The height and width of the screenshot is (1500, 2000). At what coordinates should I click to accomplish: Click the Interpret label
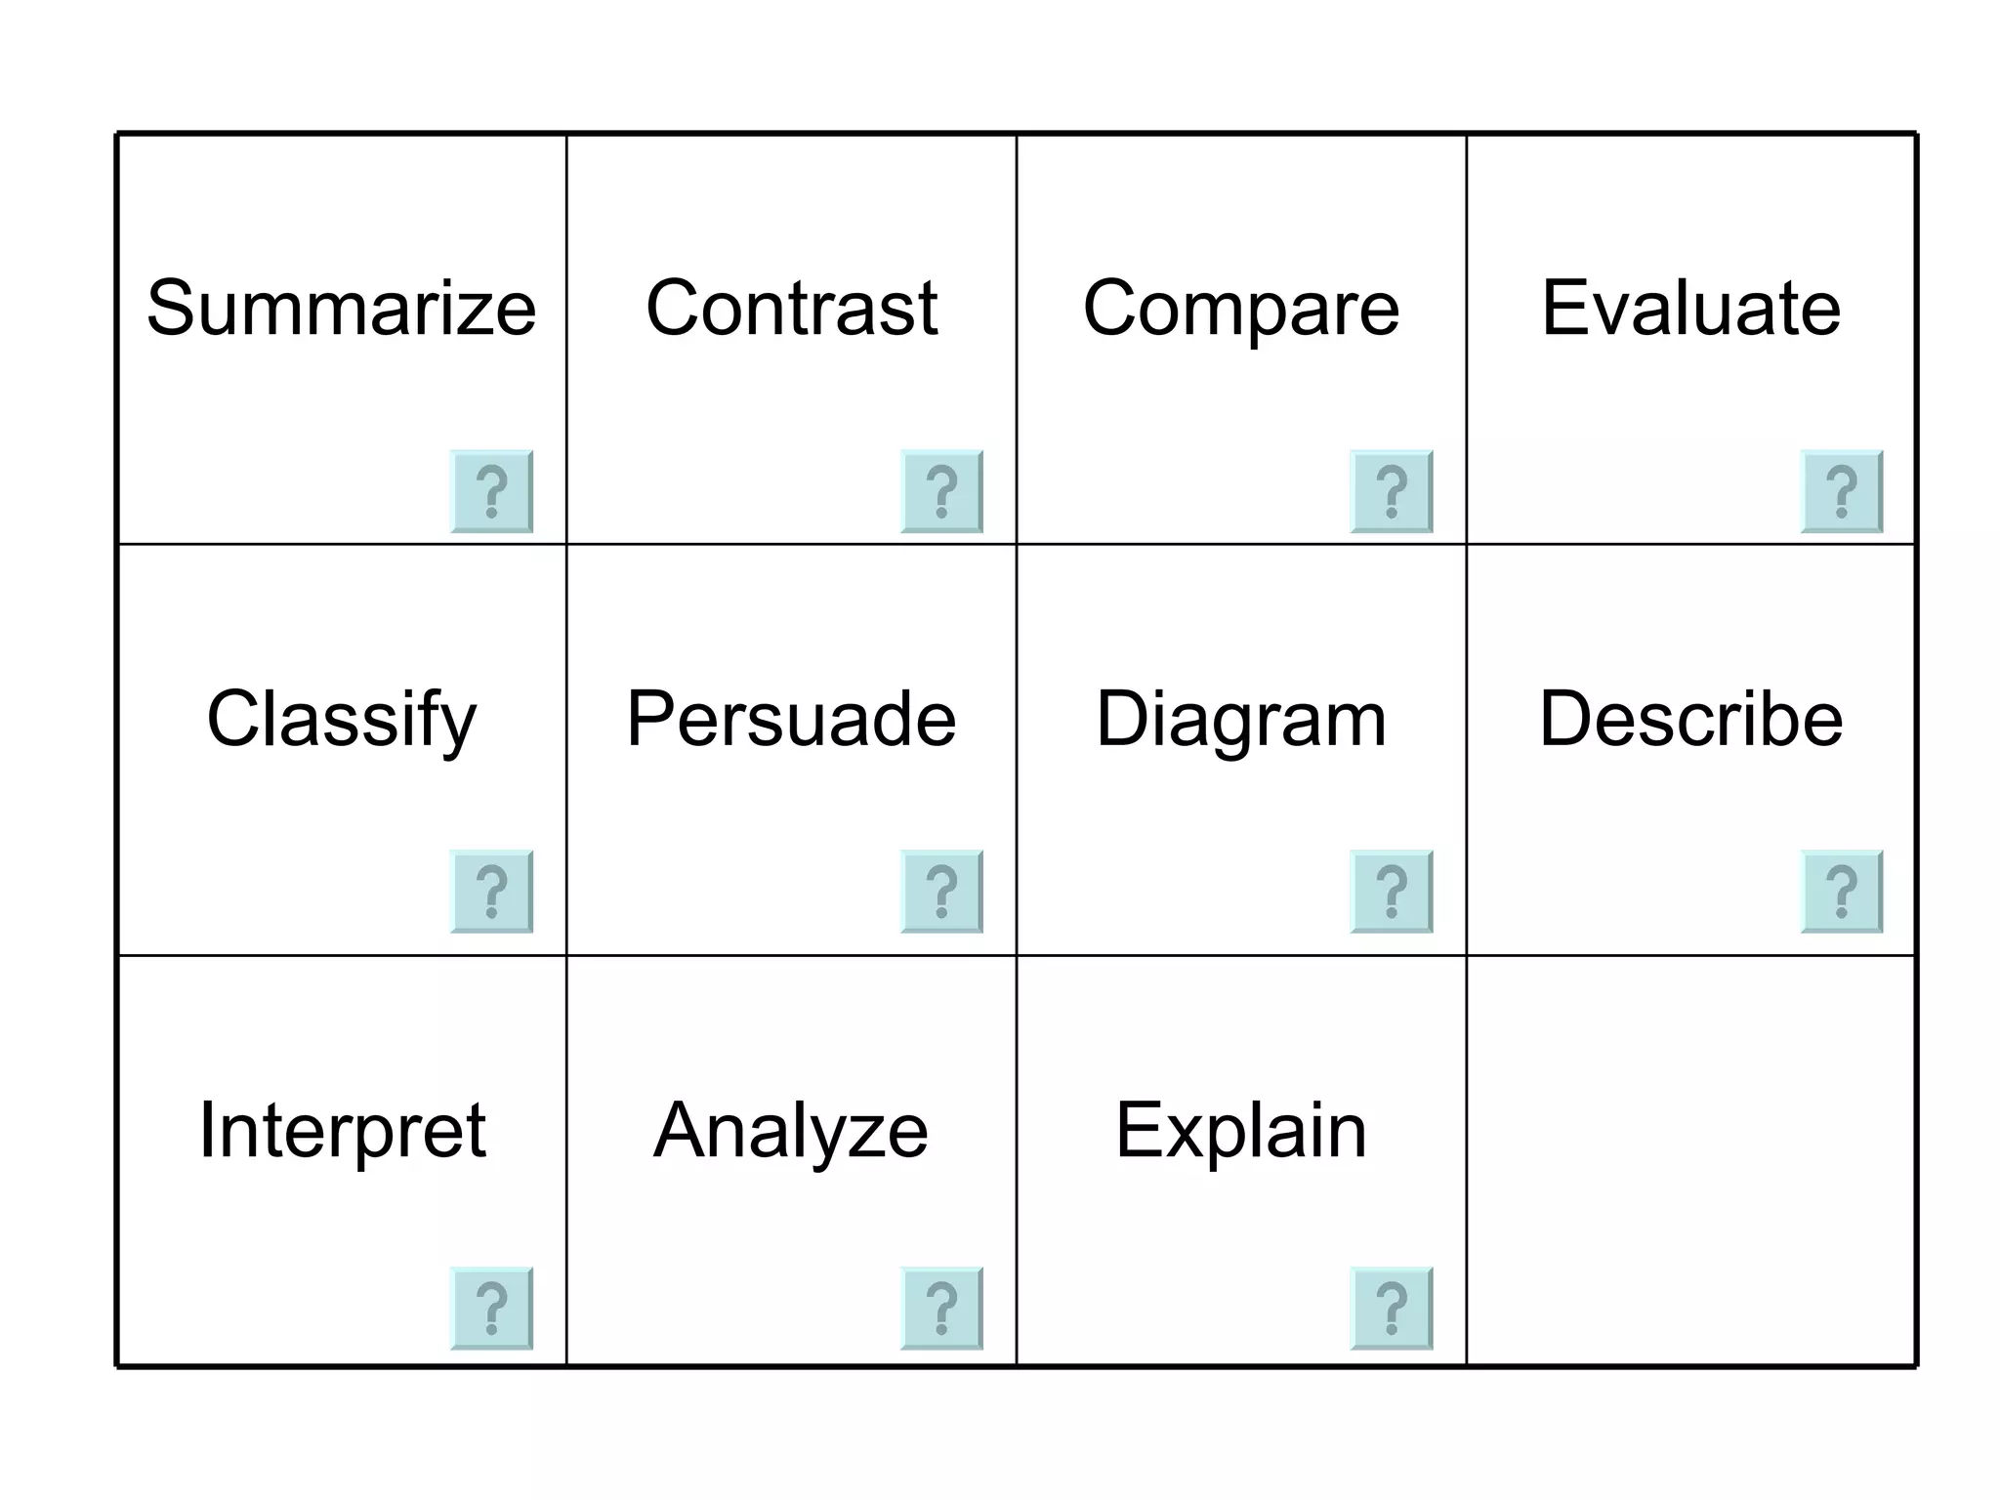[342, 1131]
